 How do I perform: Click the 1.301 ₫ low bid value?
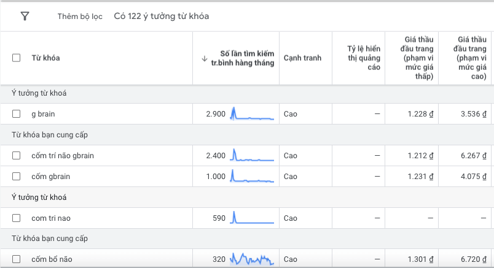(x=421, y=259)
